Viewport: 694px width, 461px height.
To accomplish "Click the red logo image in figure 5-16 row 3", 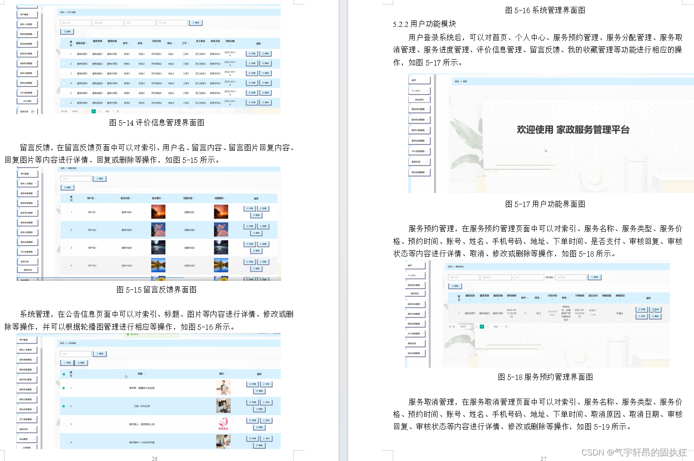I will (223, 424).
